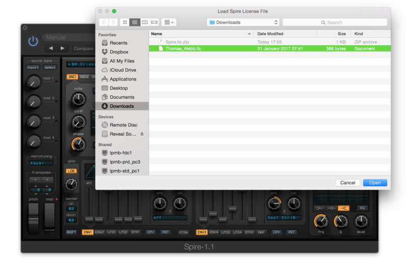Expand the item arrangement dropdown
Image resolution: width=408 pixels, height=265 pixels.
[x=169, y=22]
